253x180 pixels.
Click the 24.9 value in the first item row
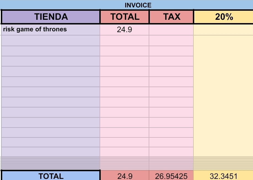coord(124,30)
